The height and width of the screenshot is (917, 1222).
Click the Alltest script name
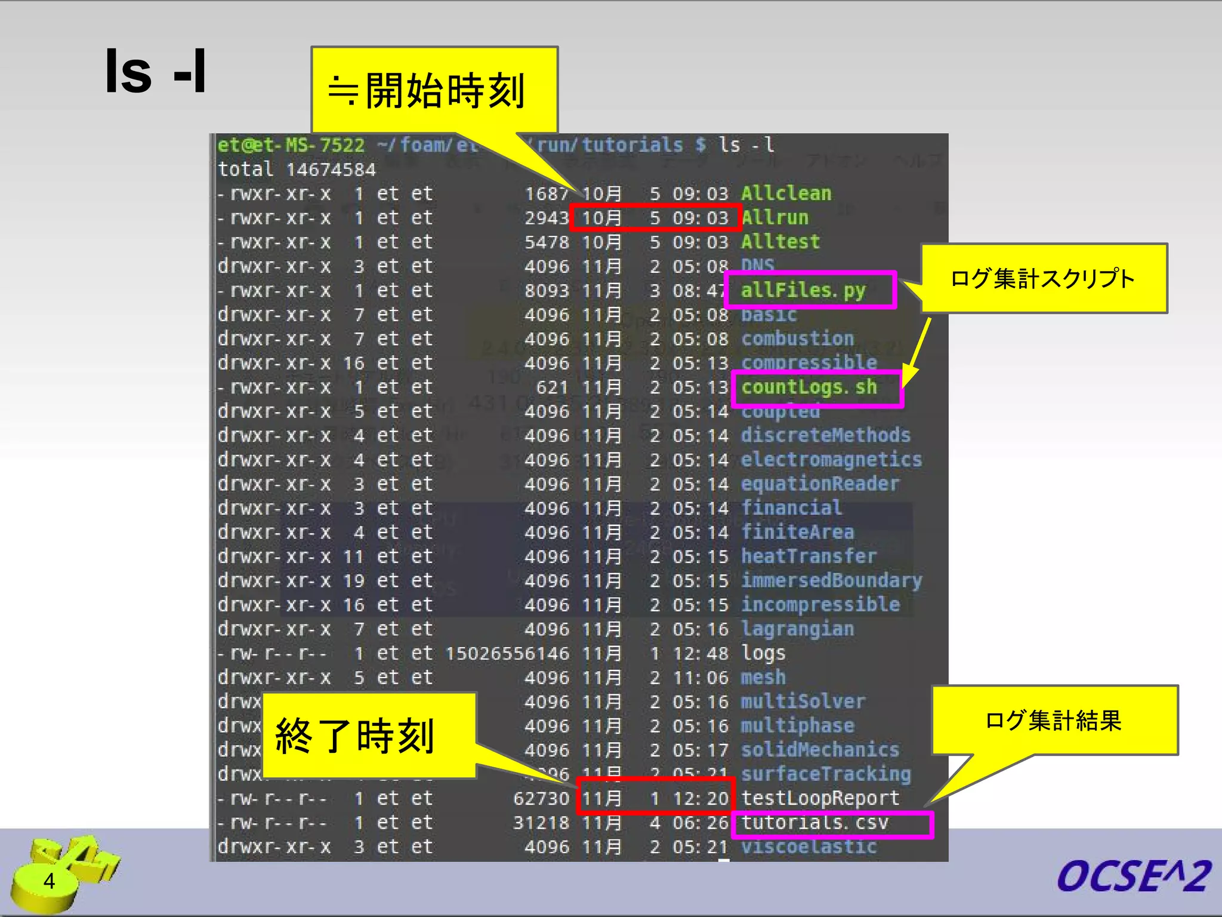780,242
